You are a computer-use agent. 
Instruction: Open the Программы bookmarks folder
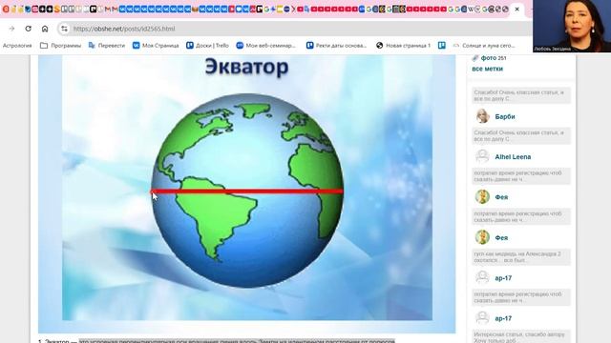(61, 46)
